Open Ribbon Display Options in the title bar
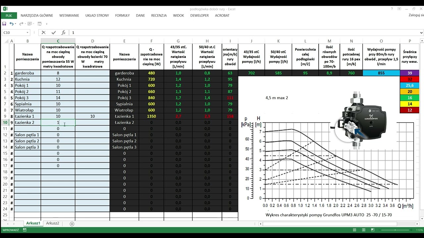The height and width of the screenshot is (238, 424). pyautogui.click(x=399, y=9)
